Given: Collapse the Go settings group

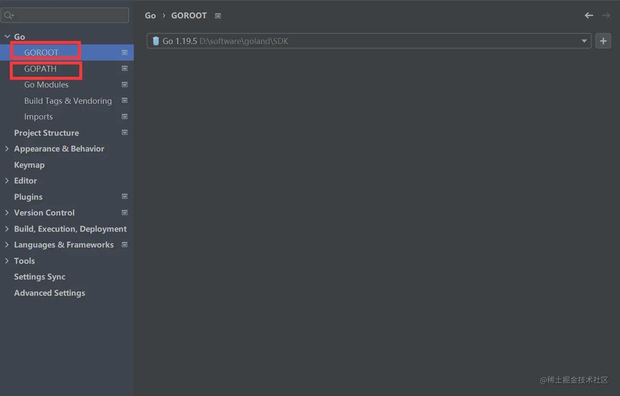Looking at the screenshot, I should [x=7, y=37].
